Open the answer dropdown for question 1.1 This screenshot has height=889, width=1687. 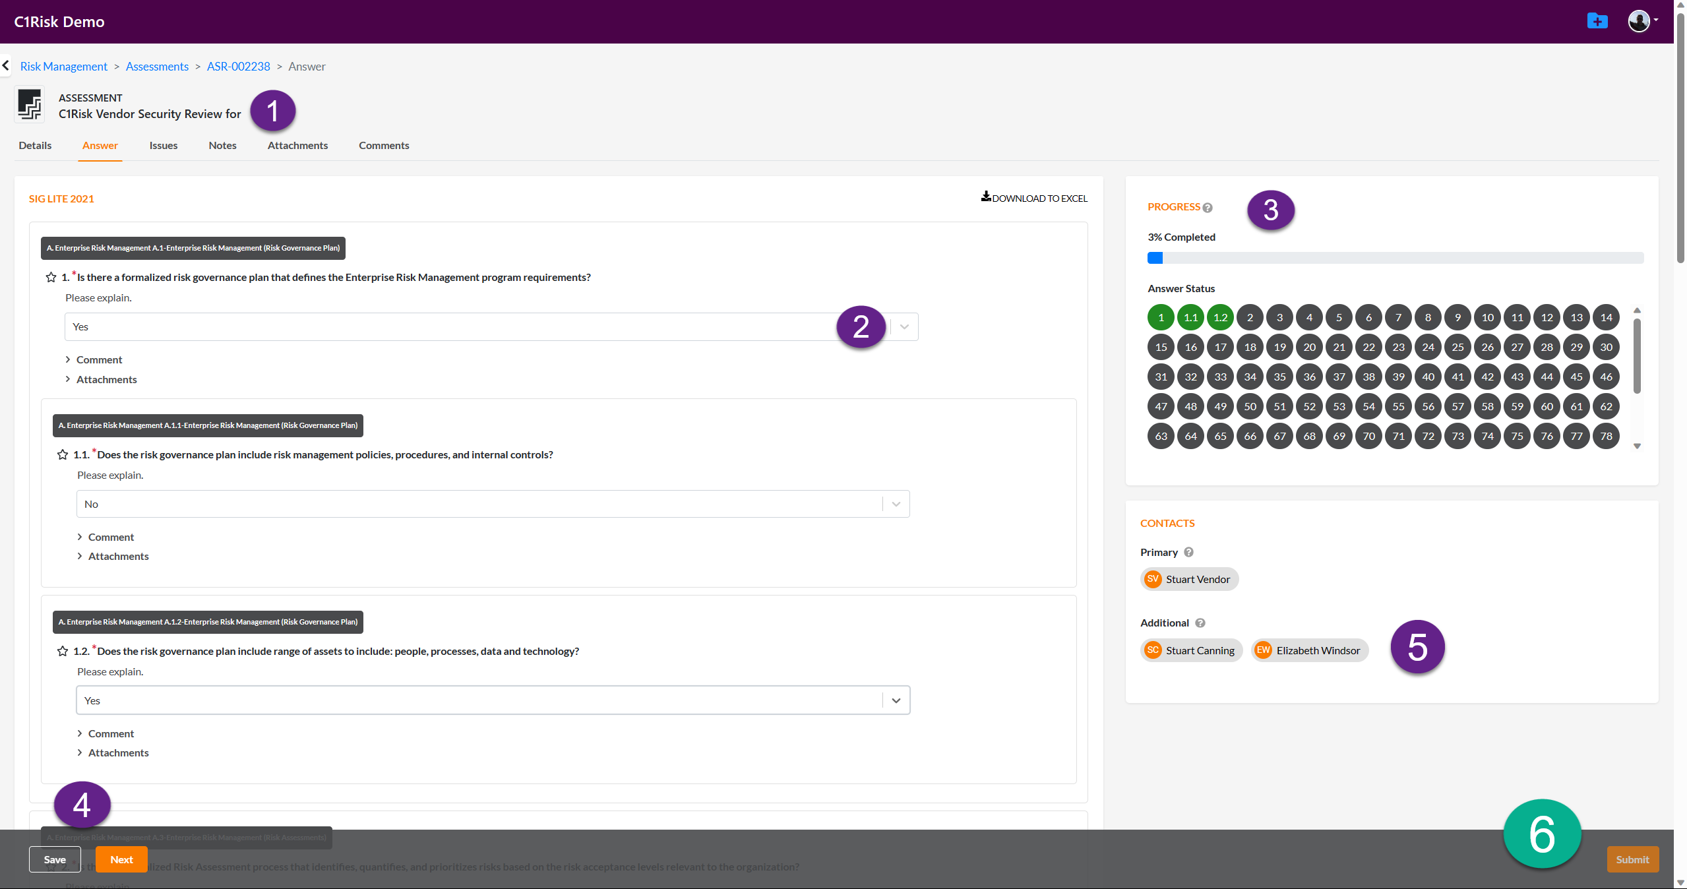(x=896, y=504)
